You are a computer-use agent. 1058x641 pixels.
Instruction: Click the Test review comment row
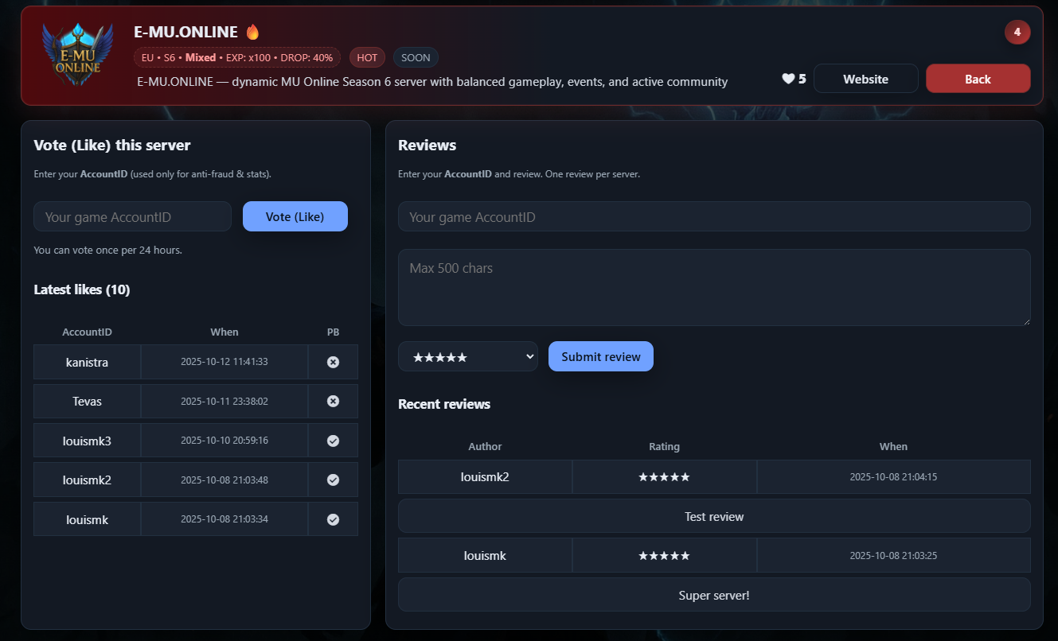pos(713,516)
